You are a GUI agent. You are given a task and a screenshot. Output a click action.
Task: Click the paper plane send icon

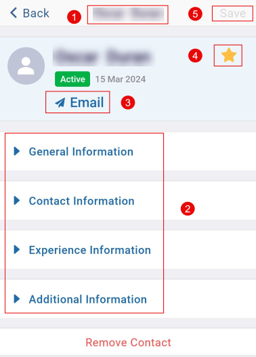pos(60,103)
